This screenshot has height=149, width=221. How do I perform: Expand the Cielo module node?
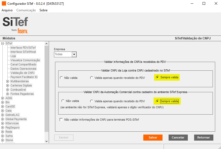pyautogui.click(x=2, y=111)
